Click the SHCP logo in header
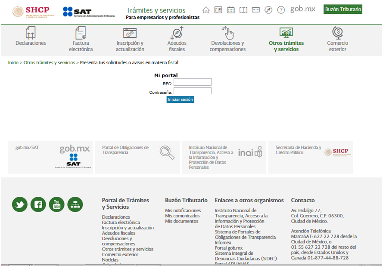 click(33, 12)
